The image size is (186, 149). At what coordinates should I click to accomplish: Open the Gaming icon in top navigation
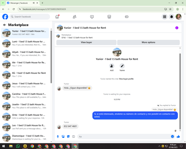(126, 17)
